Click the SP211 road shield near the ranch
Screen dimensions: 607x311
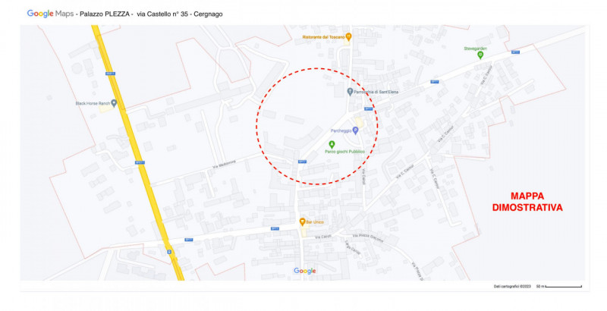110,74
